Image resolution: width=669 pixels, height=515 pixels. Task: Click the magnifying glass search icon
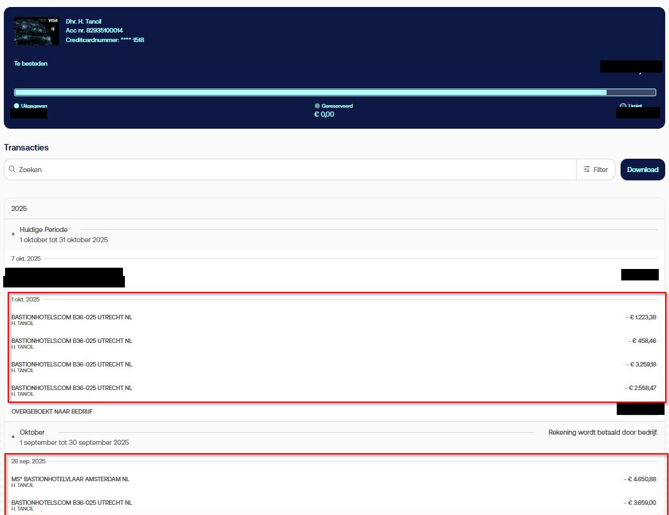point(12,170)
